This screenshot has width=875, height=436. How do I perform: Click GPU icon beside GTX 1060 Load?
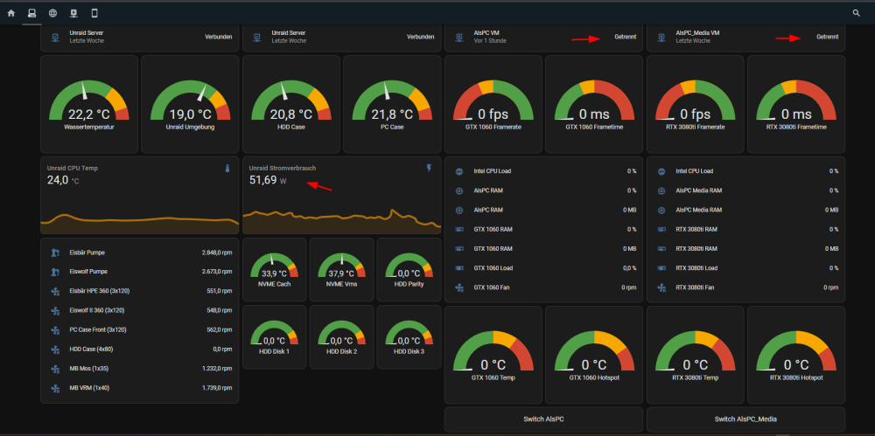pos(459,268)
